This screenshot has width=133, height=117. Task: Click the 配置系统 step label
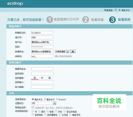pyautogui.click(x=124, y=20)
